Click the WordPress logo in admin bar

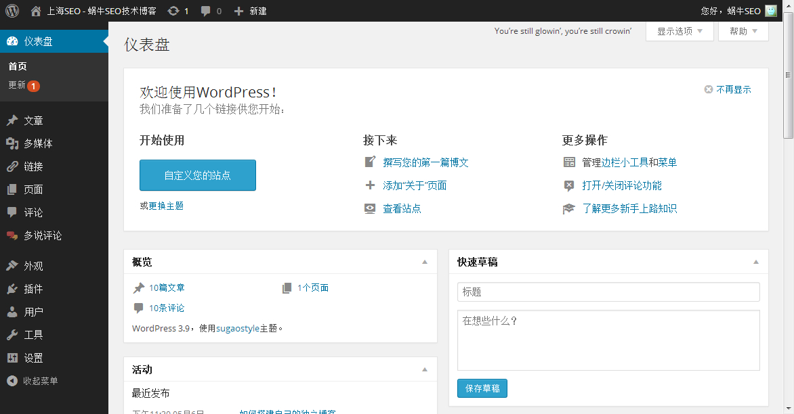point(12,11)
